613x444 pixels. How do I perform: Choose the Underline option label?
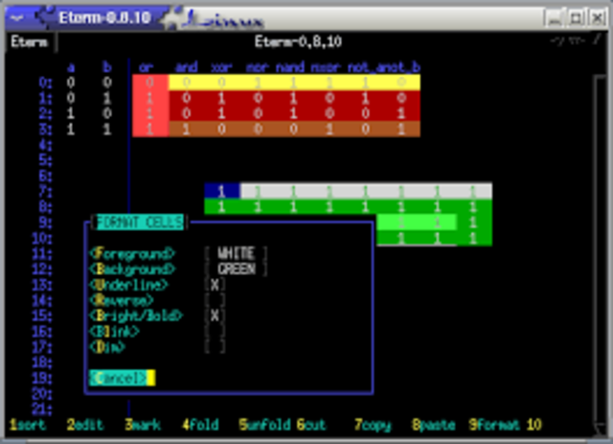tap(128, 285)
